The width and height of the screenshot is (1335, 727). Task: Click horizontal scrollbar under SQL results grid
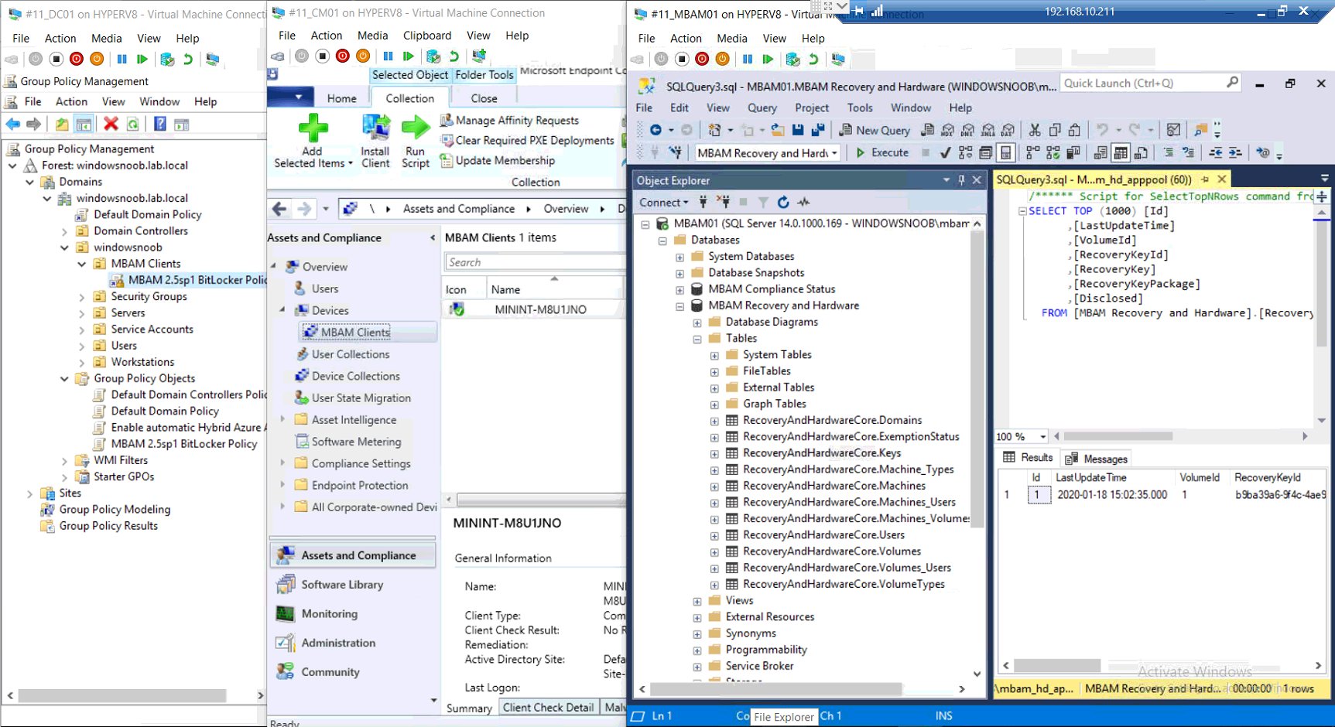tap(1057, 666)
